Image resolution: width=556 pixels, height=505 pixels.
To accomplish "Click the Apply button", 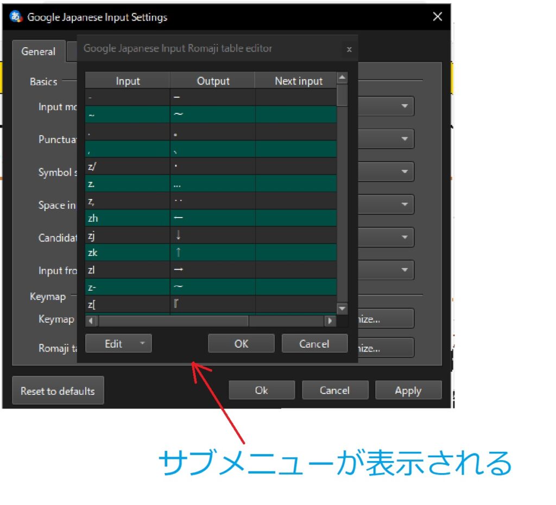I will (x=408, y=390).
